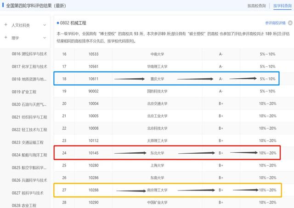Select 0827 核科学与技术 in sidebar
This screenshot has height=208, width=294.
click(x=28, y=193)
